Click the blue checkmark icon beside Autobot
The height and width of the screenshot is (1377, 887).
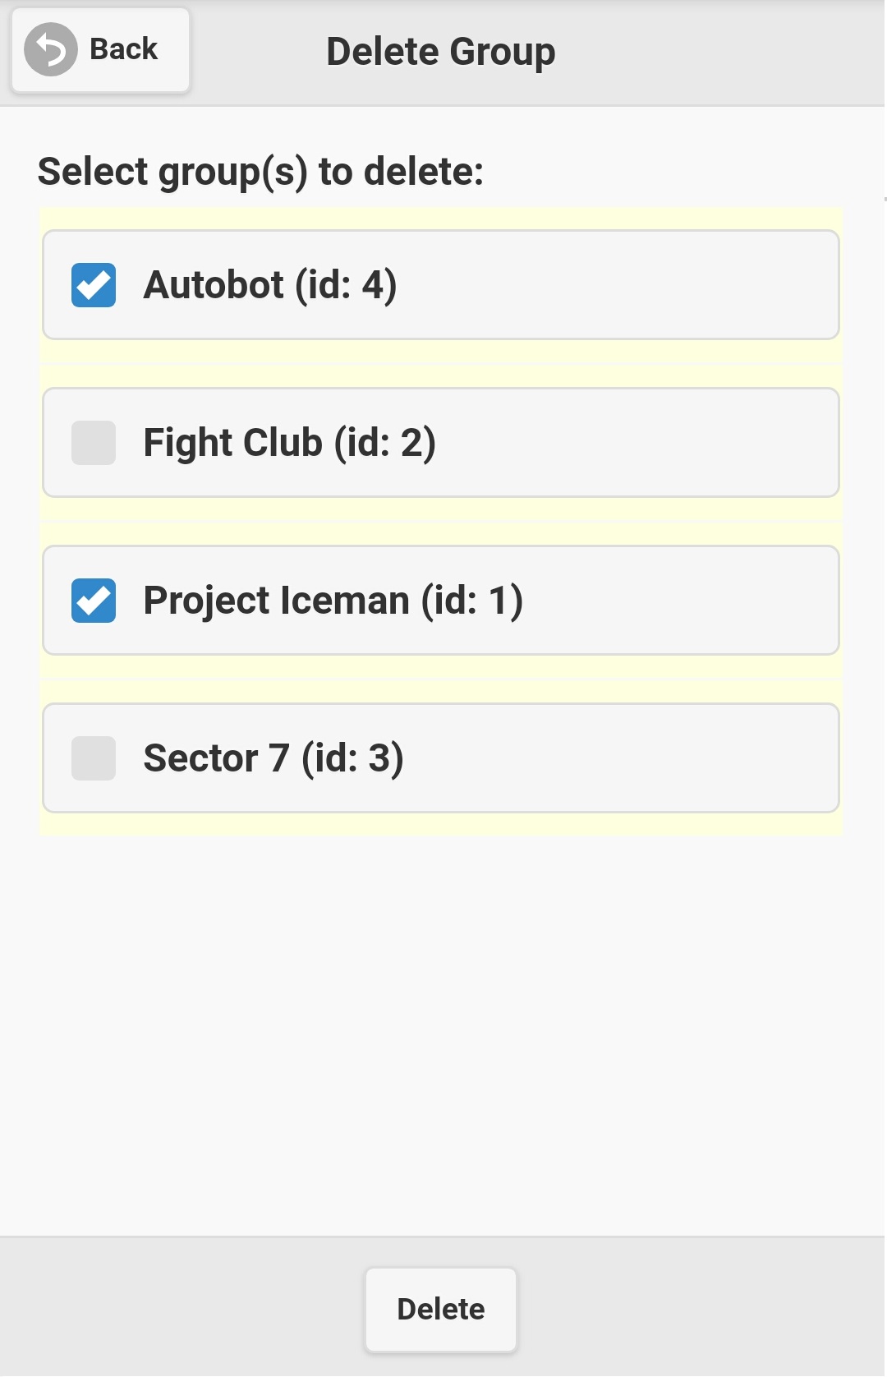point(94,285)
